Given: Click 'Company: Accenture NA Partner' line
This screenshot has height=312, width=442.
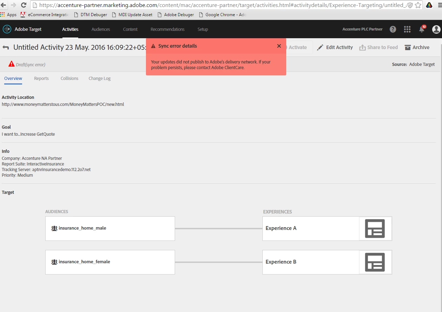Looking at the screenshot, I should pyautogui.click(x=32, y=158).
